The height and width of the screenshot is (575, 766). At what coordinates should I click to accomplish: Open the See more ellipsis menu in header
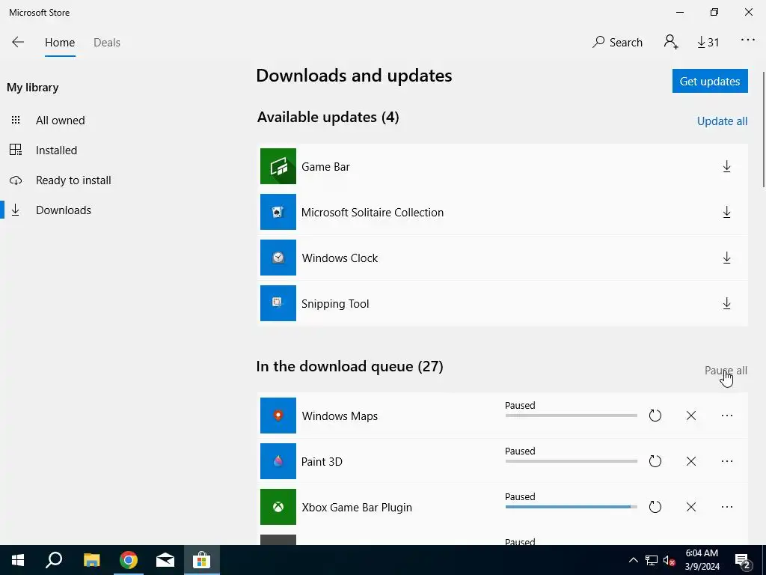pos(747,40)
